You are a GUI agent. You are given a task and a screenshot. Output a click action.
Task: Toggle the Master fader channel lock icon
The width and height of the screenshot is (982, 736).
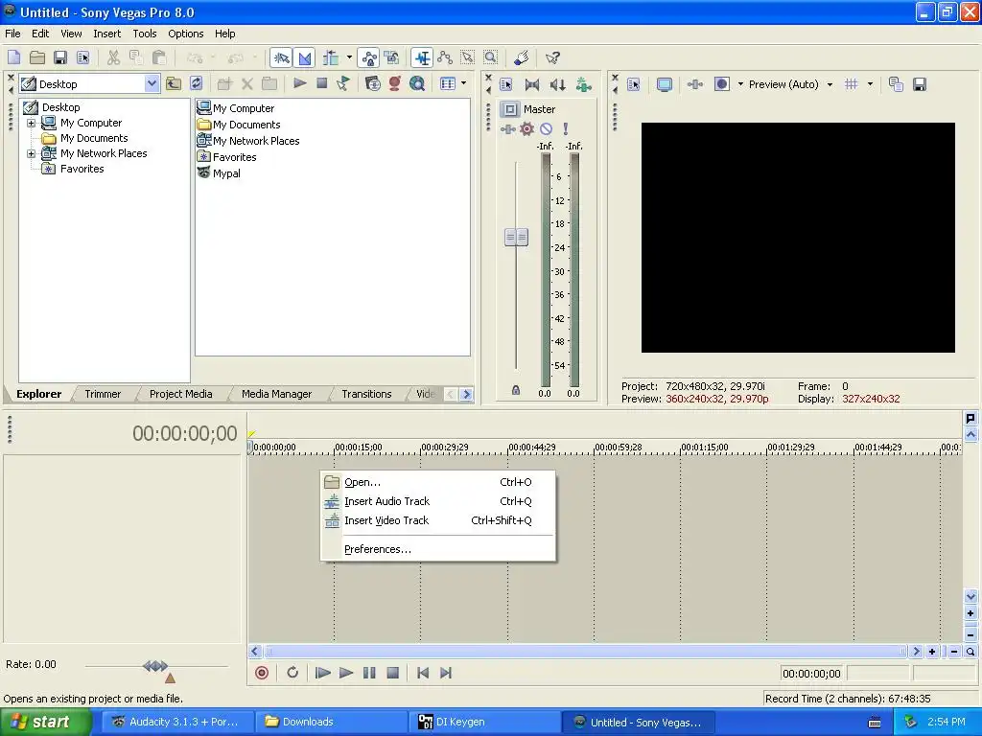click(x=516, y=390)
